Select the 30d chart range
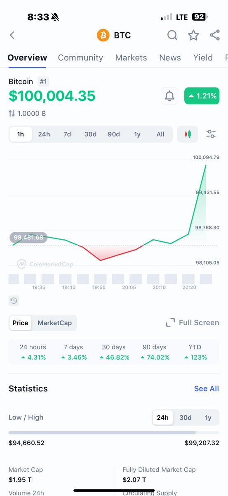 pos(90,134)
